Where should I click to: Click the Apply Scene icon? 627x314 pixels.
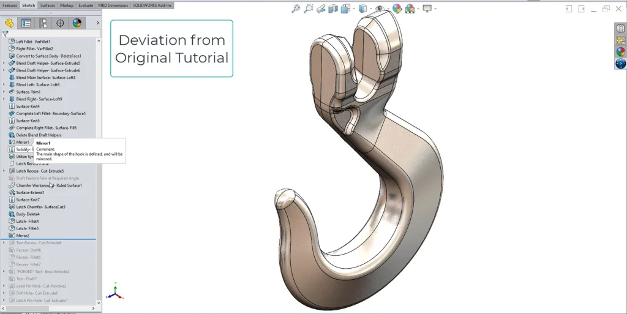(409, 9)
